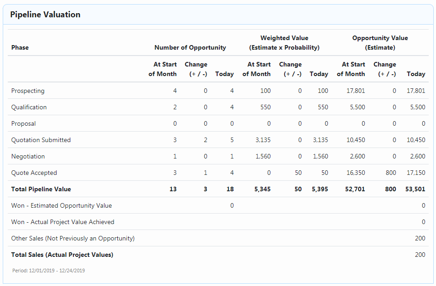Select the Qualification phase row label
Viewport: 436px width, 286px height.
[29, 107]
